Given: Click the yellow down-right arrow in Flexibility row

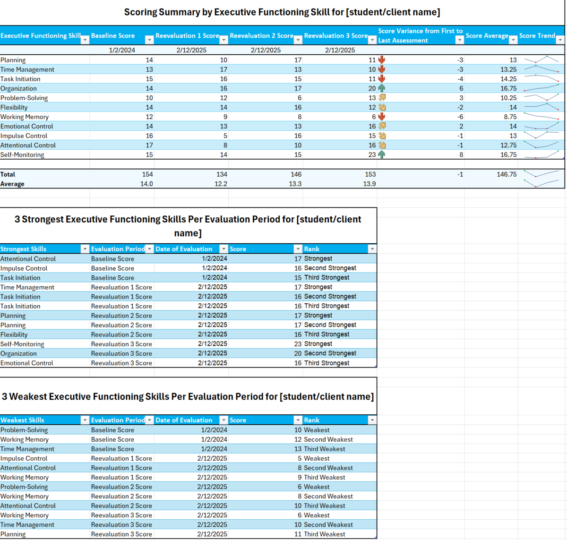Looking at the screenshot, I should (382, 107).
